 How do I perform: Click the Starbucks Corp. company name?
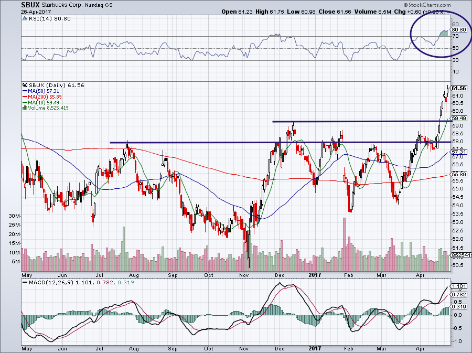click(x=62, y=5)
